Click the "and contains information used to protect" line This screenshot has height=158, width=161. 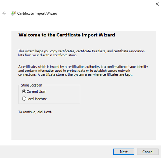click(74, 71)
